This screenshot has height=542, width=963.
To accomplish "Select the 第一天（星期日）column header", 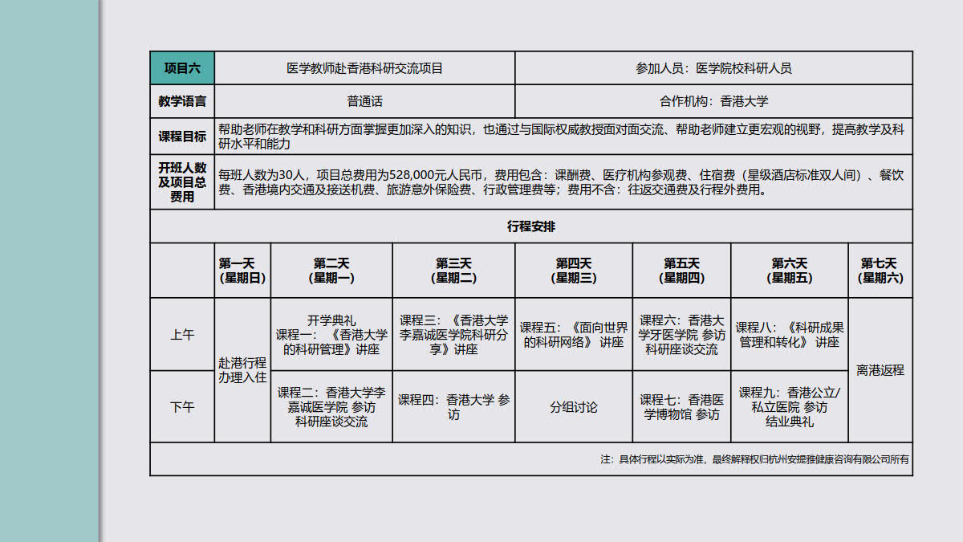I will click(x=242, y=271).
